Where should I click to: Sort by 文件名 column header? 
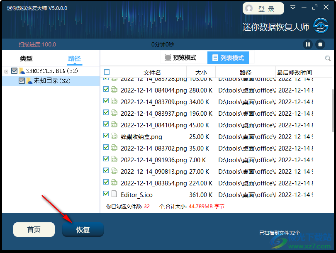click(x=152, y=73)
